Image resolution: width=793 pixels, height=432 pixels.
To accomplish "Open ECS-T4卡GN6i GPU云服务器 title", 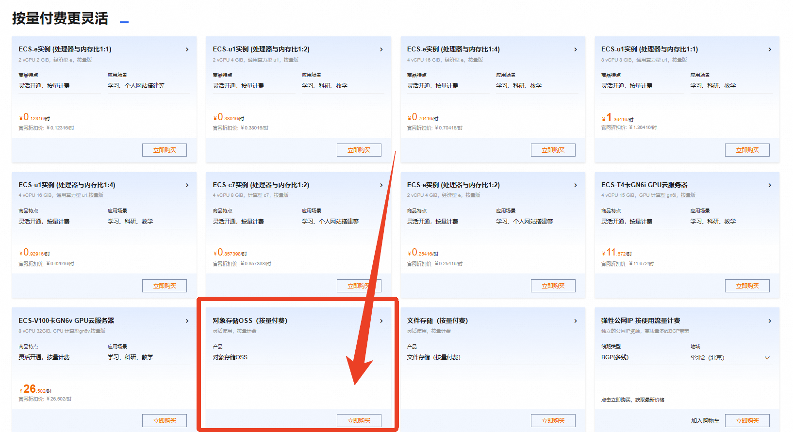I will click(644, 185).
